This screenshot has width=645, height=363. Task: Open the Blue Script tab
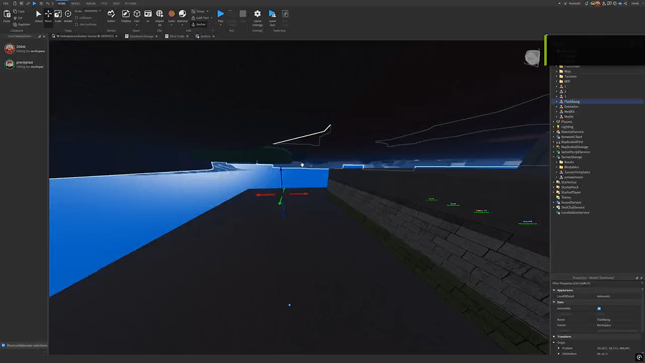[176, 36]
